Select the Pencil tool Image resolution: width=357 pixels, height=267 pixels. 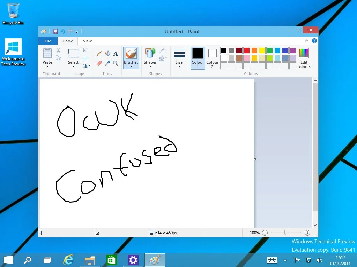(x=99, y=53)
